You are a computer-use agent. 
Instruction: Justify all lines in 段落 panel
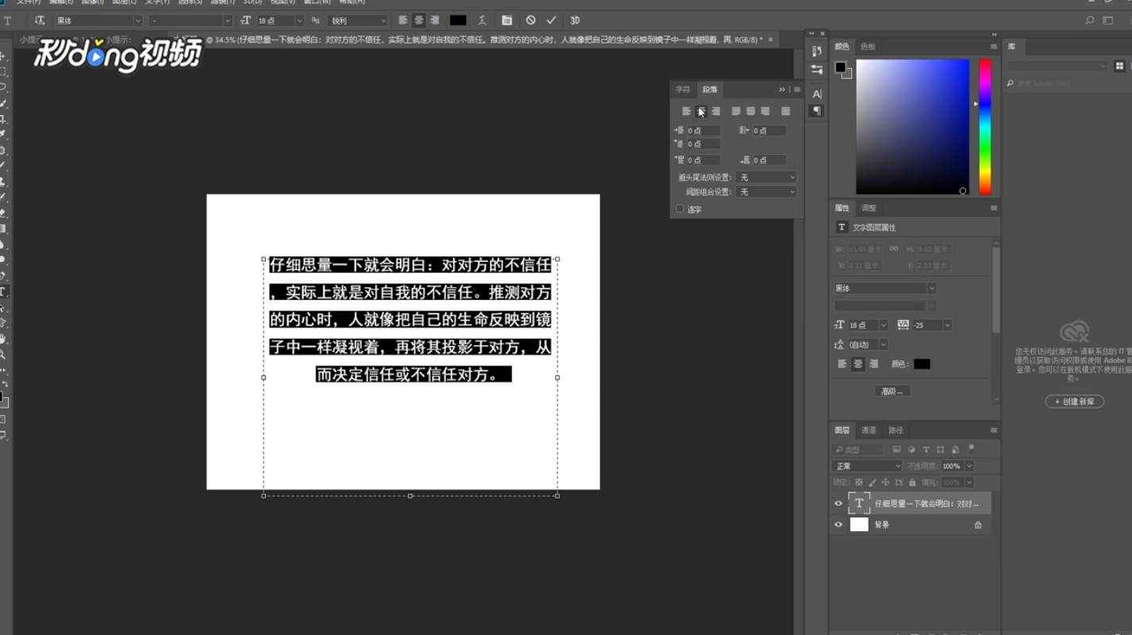coord(785,111)
